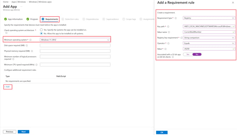Viewport: 237px width, 135px height.
Task: Click info icon next to Operator
Action: tap(168, 43)
